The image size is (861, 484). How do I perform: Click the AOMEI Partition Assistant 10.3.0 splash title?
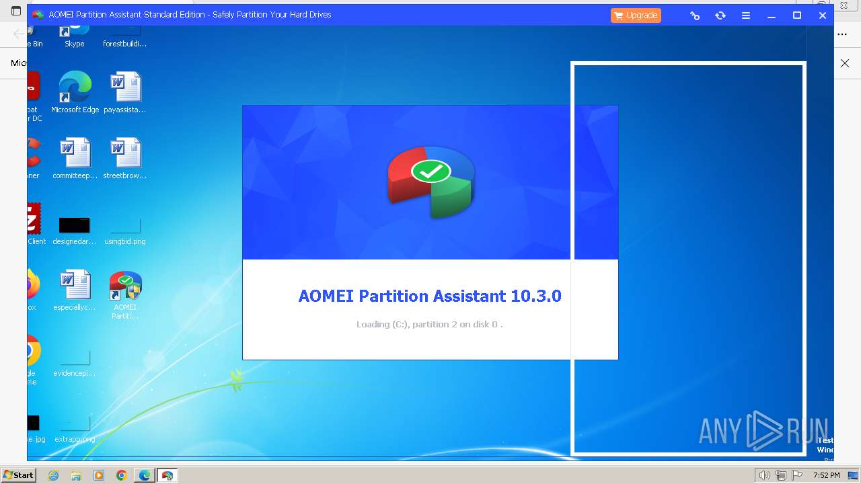[x=430, y=296]
